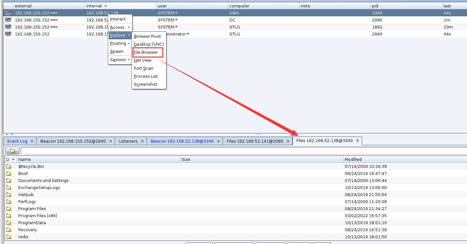Select the OWA computer cell
467x244 pixels.
264,13
